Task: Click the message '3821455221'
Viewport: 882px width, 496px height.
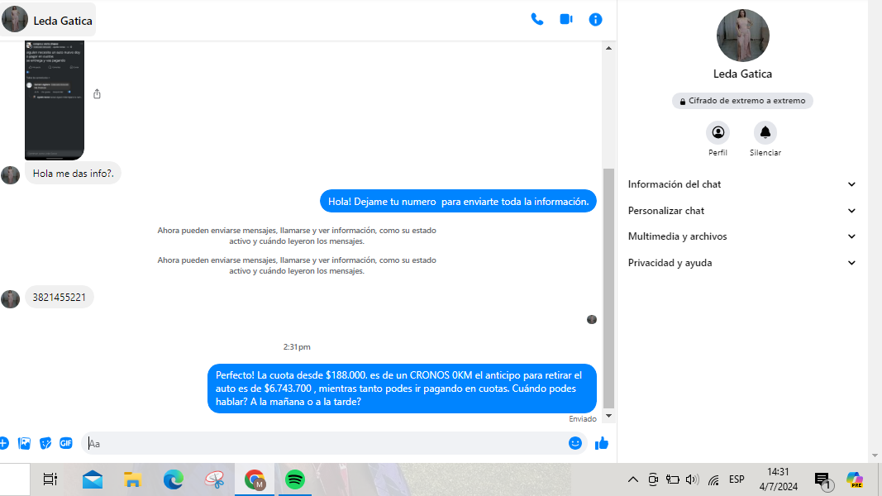Action: [59, 298]
